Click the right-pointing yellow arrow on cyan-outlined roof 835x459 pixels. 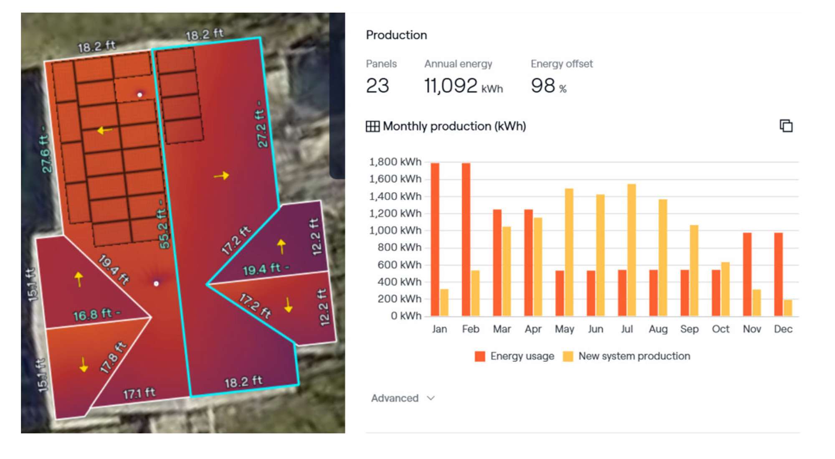(221, 175)
